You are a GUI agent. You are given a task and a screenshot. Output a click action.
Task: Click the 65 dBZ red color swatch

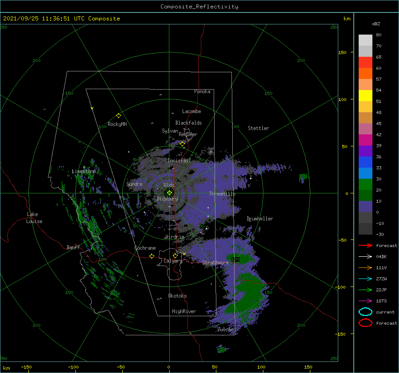365,63
